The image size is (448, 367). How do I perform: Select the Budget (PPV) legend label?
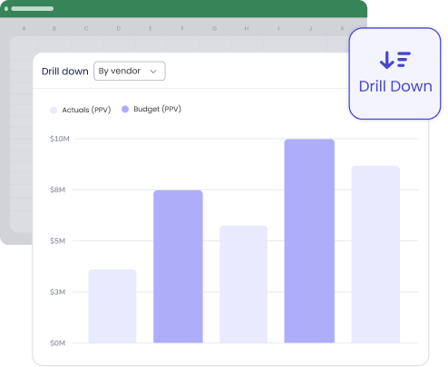pos(158,109)
